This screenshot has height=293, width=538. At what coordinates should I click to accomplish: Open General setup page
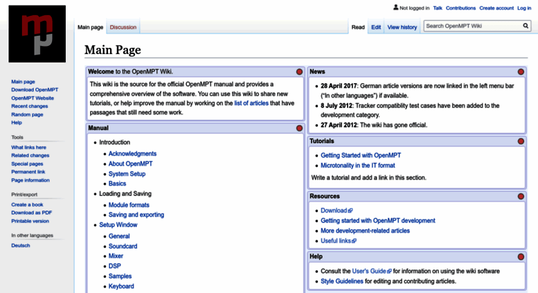(119, 236)
